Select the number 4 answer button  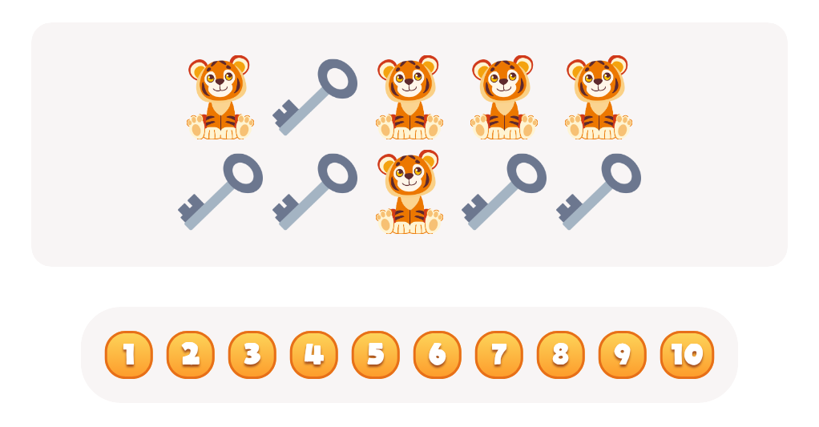(x=314, y=355)
